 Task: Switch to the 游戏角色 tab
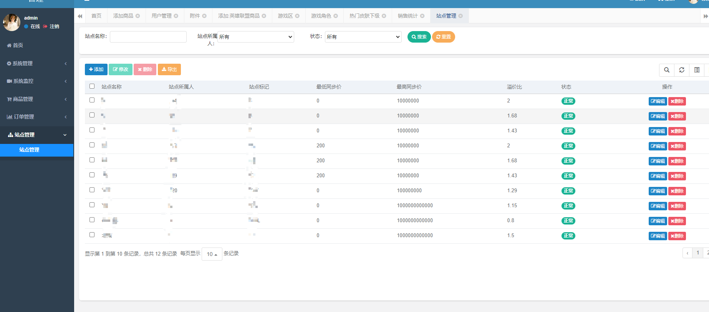(x=321, y=16)
